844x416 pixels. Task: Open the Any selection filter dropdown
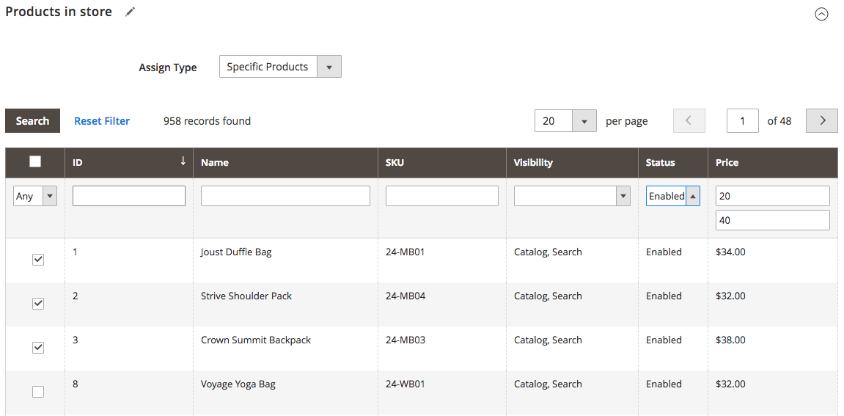click(x=35, y=196)
